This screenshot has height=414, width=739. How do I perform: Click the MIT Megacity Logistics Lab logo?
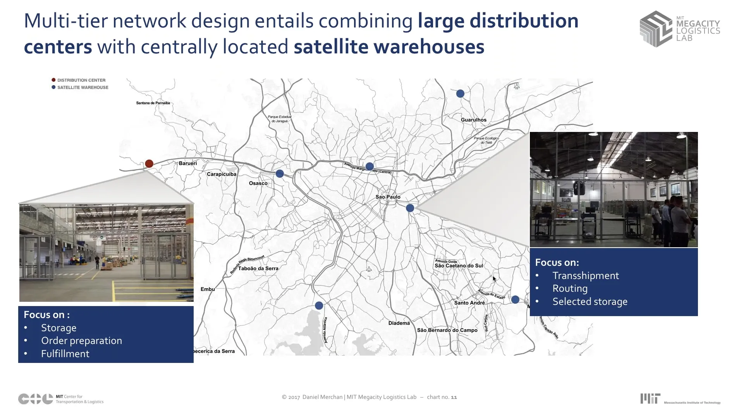click(x=680, y=29)
